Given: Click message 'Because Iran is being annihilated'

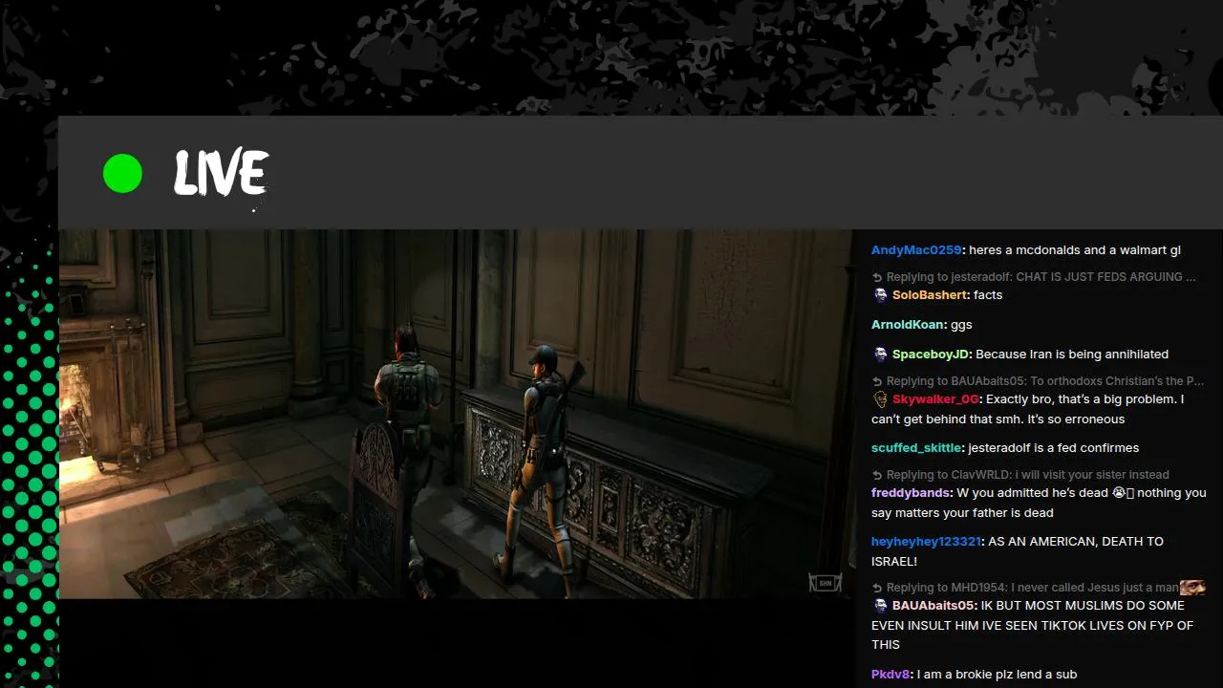Looking at the screenshot, I should tap(1072, 355).
